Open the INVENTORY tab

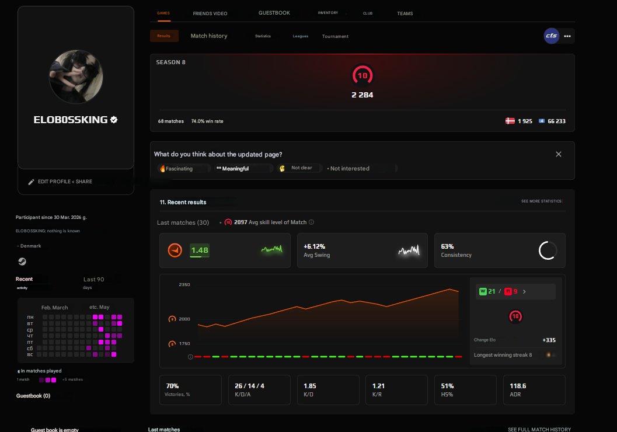coord(328,13)
